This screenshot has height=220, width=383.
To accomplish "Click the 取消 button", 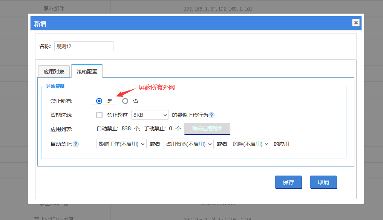I will (323, 182).
